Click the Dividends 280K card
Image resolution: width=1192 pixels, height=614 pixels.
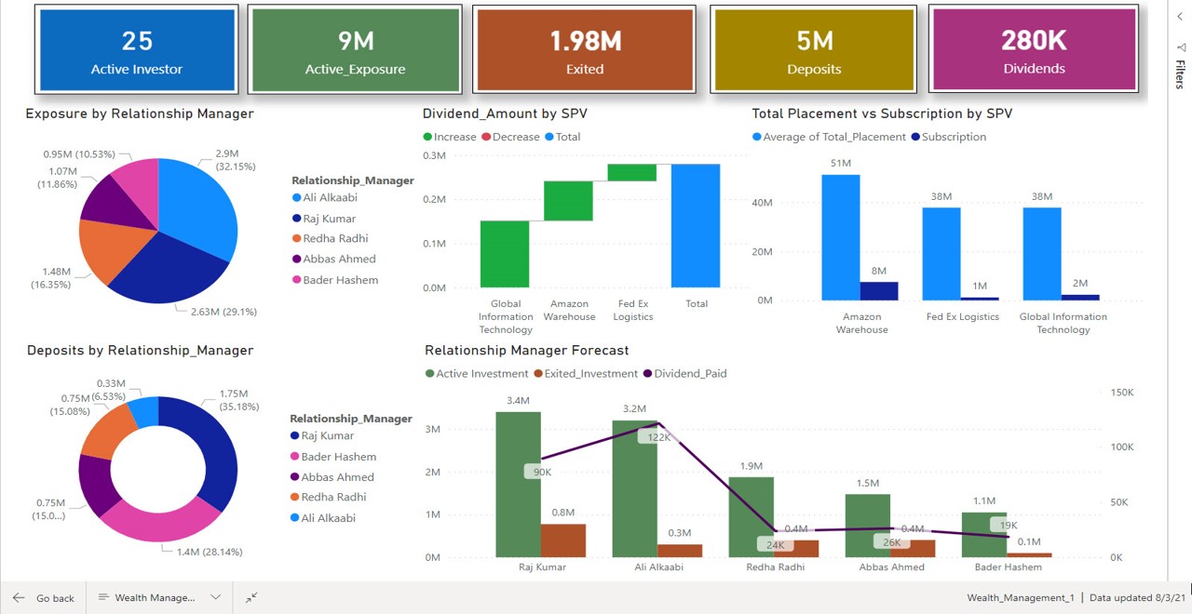(1034, 49)
